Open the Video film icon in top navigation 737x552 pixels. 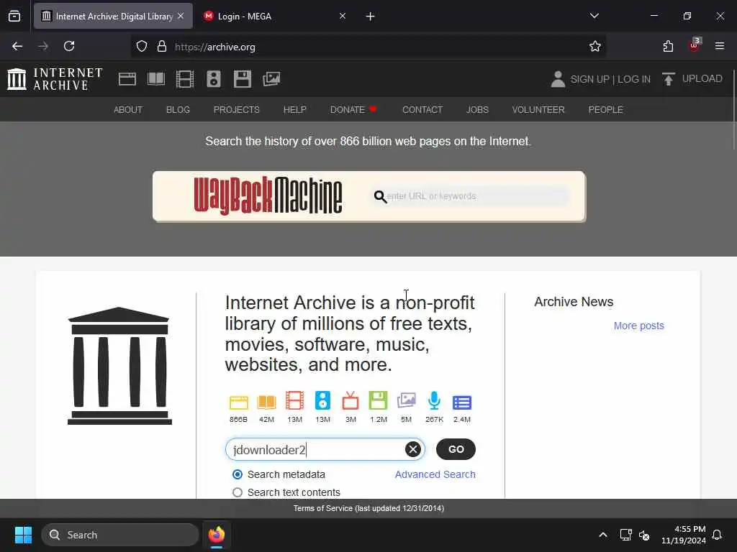185,79
